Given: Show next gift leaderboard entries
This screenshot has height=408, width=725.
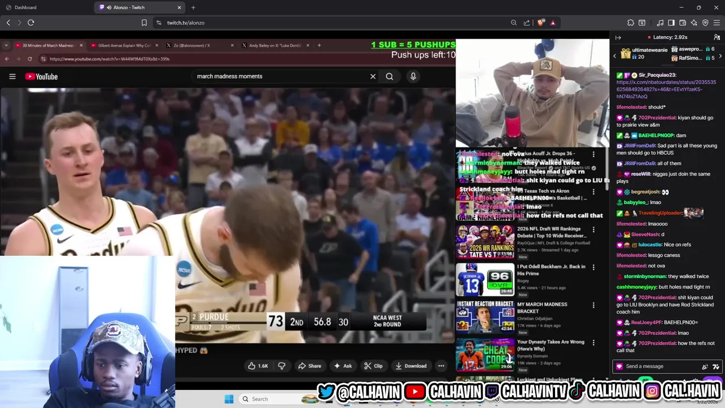Looking at the screenshot, I should tap(720, 56).
